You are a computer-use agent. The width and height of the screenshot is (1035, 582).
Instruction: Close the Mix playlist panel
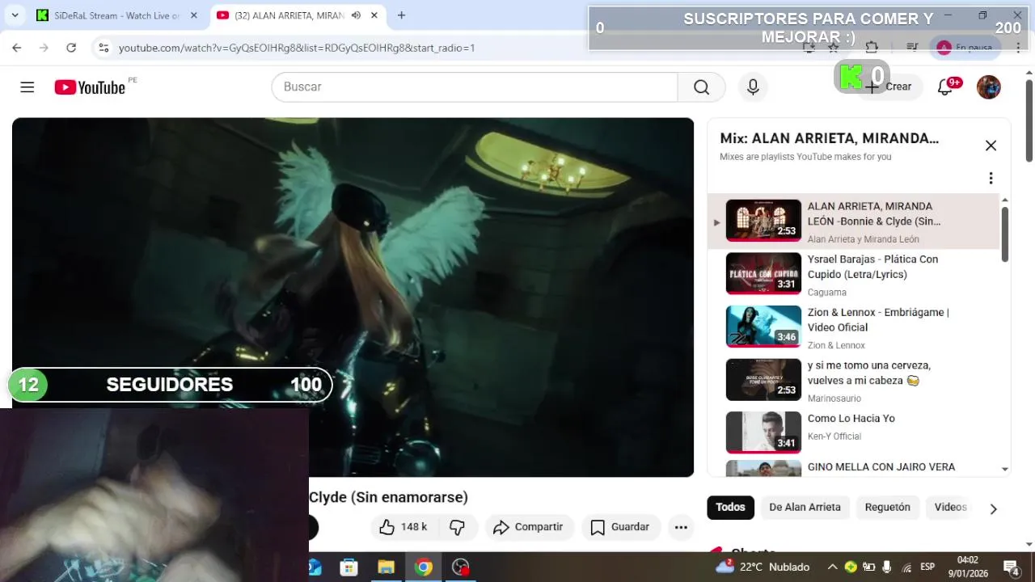pyautogui.click(x=991, y=145)
